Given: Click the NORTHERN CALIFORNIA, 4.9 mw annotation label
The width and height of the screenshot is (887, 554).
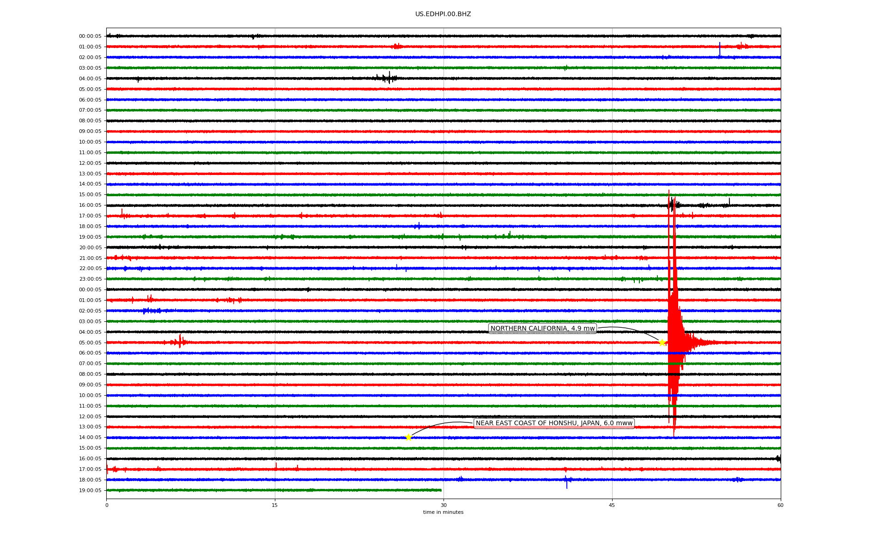Looking at the screenshot, I should [x=542, y=329].
